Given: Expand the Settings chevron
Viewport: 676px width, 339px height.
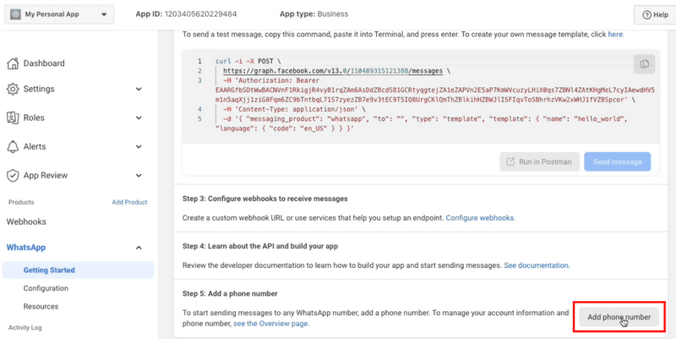Looking at the screenshot, I should pos(139,89).
